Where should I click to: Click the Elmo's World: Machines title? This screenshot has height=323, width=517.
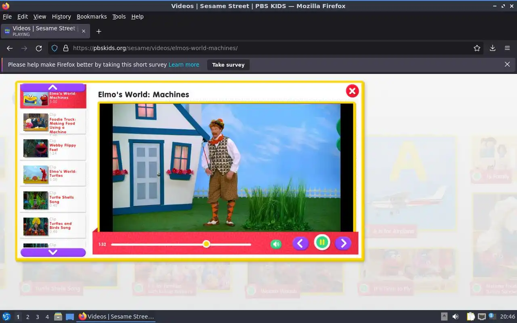(143, 94)
